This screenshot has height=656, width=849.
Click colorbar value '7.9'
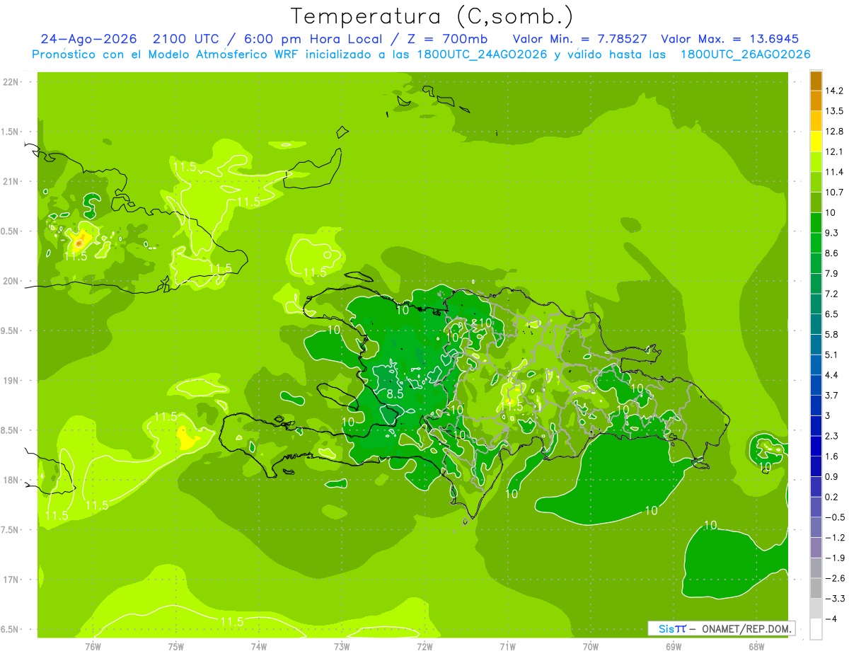(x=832, y=273)
